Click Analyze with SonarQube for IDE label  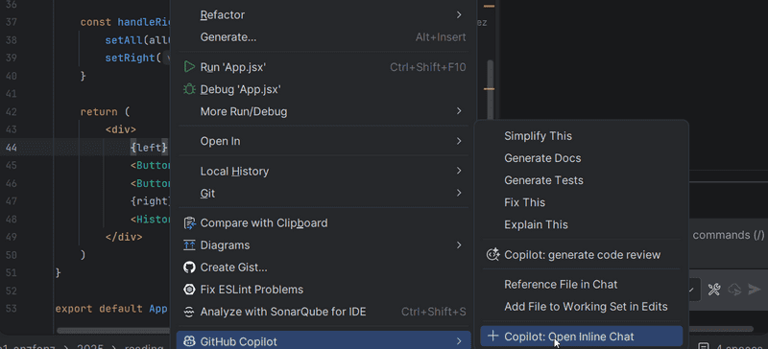283,312
